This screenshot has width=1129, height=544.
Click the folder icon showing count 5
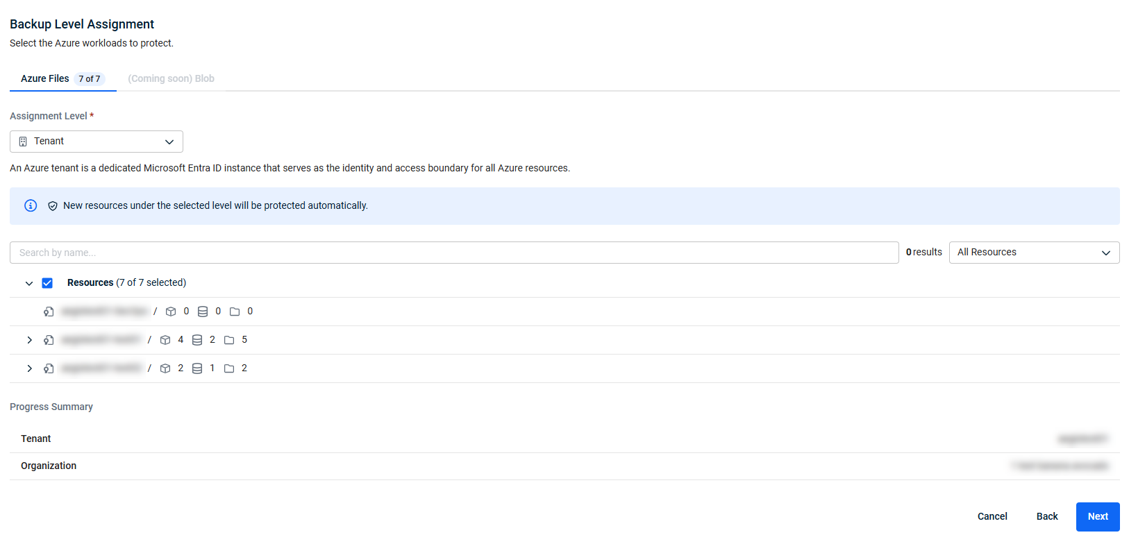click(229, 340)
